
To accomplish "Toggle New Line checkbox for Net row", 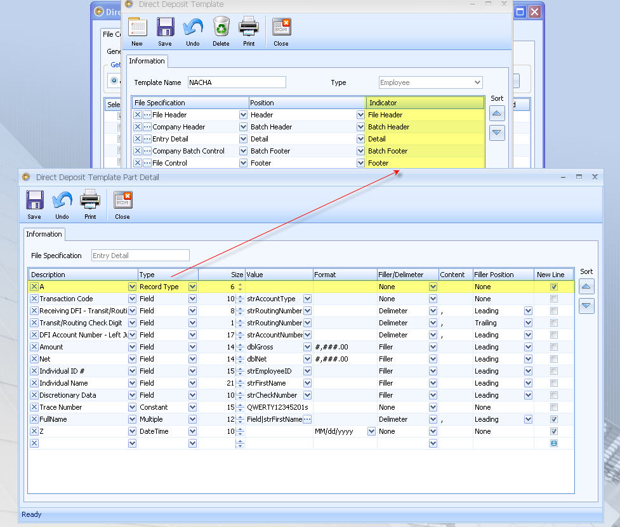I will coord(554,359).
